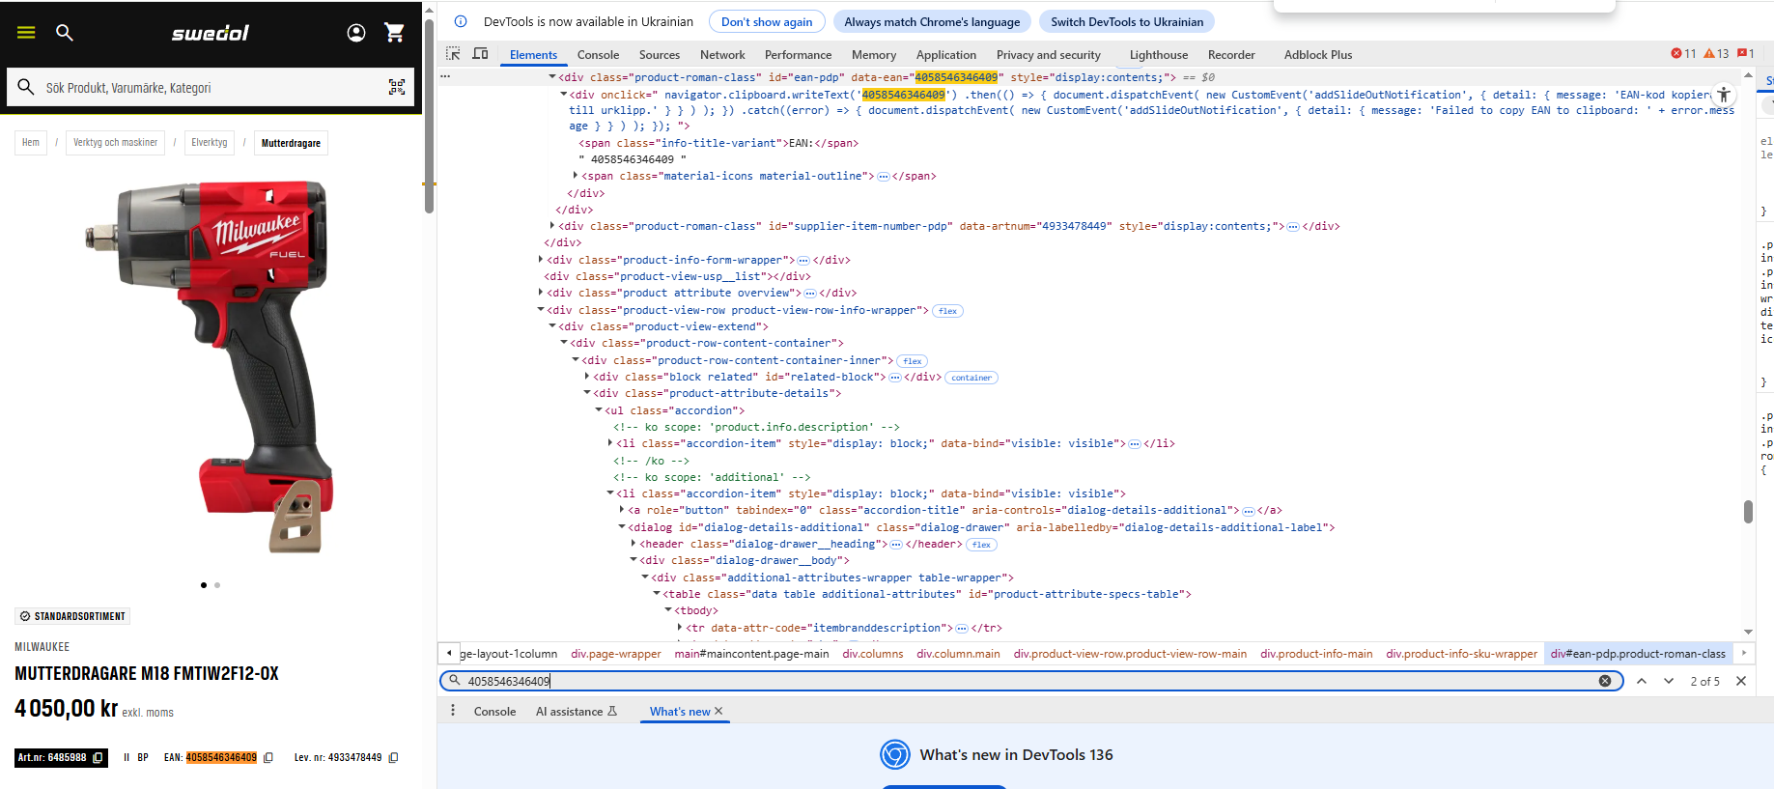Click Always match Chrome's language
Screen dimensions: 1774x789
(x=932, y=21)
